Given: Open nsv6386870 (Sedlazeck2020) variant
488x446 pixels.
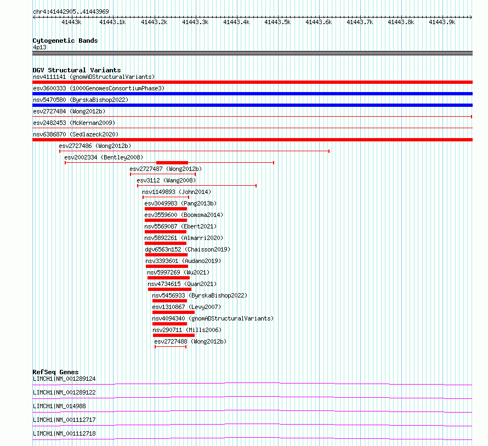Looking at the screenshot, I should click(76, 134).
